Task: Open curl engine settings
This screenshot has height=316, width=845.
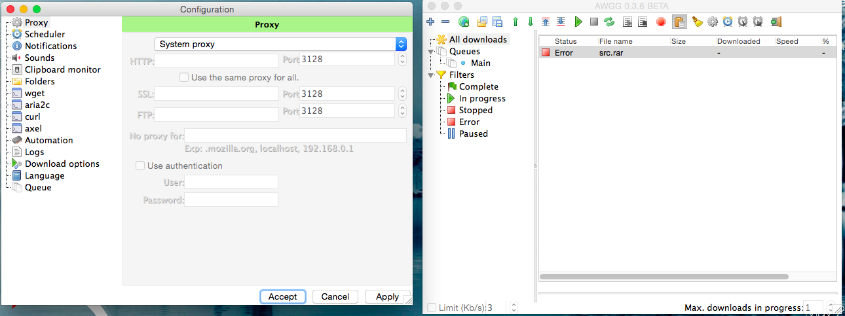Action: (x=32, y=116)
